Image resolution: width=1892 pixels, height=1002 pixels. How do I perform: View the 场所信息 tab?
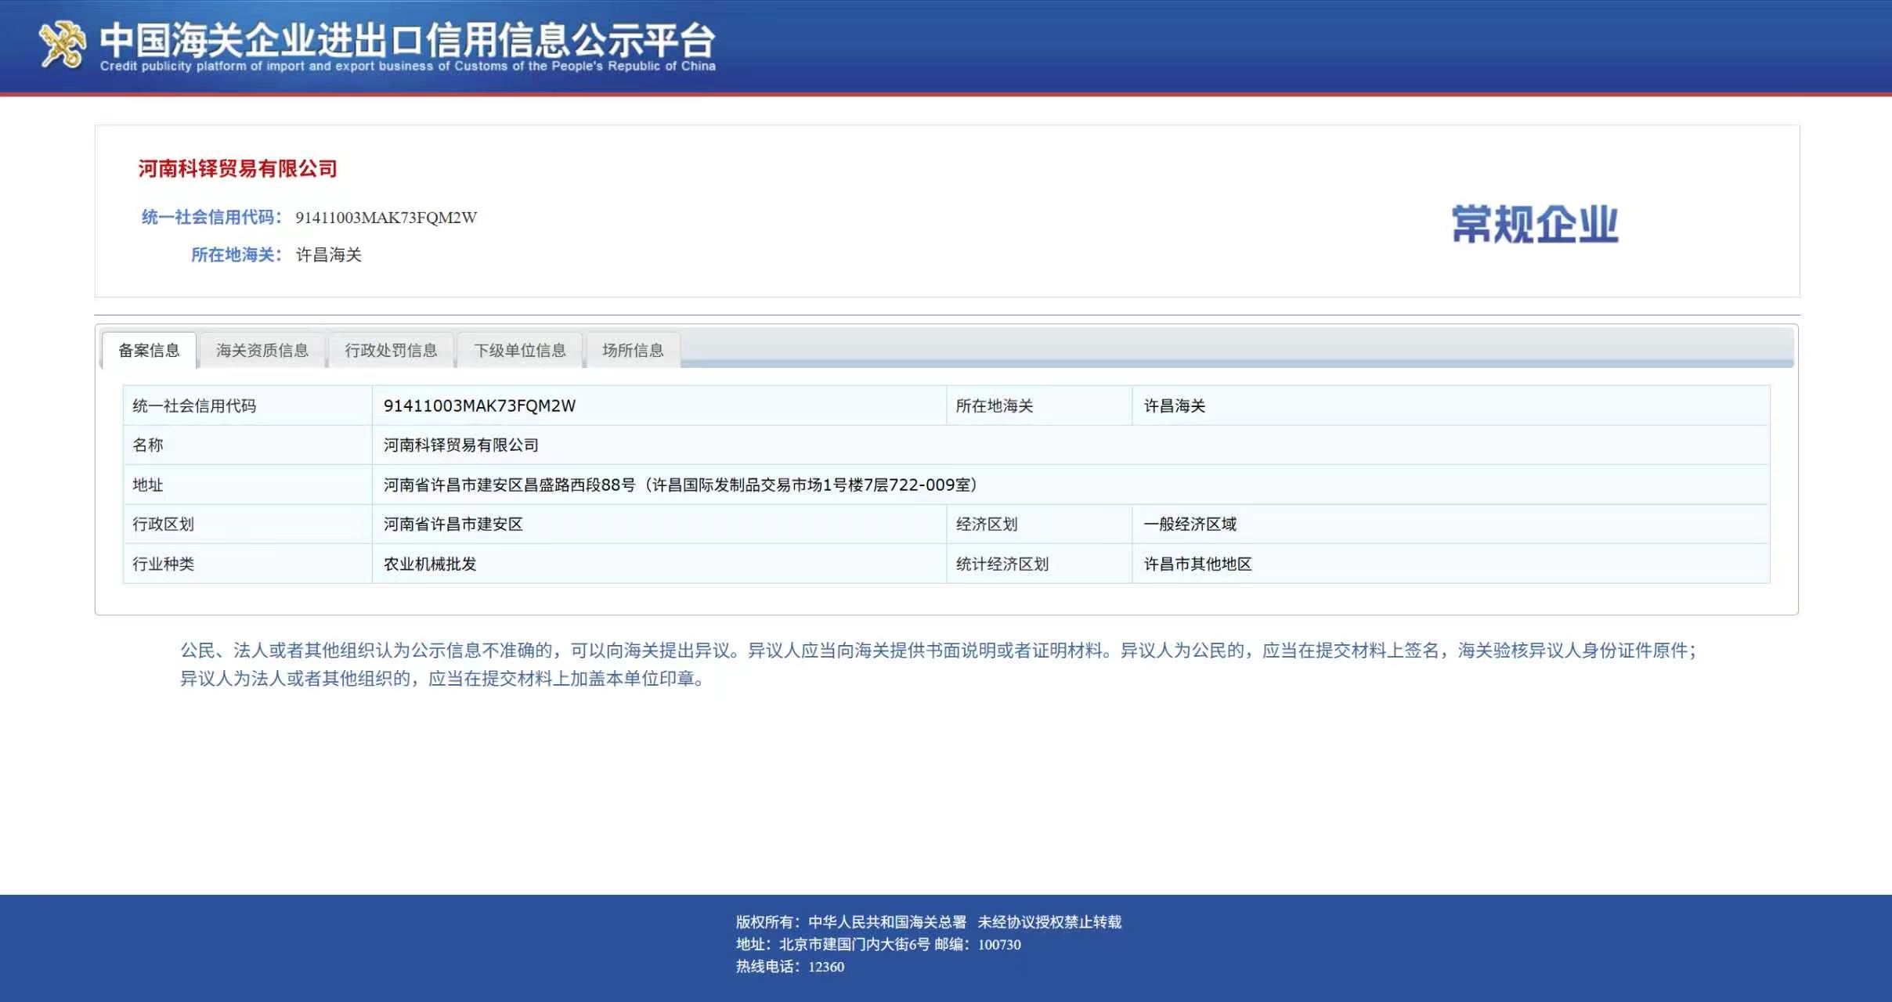coord(633,350)
